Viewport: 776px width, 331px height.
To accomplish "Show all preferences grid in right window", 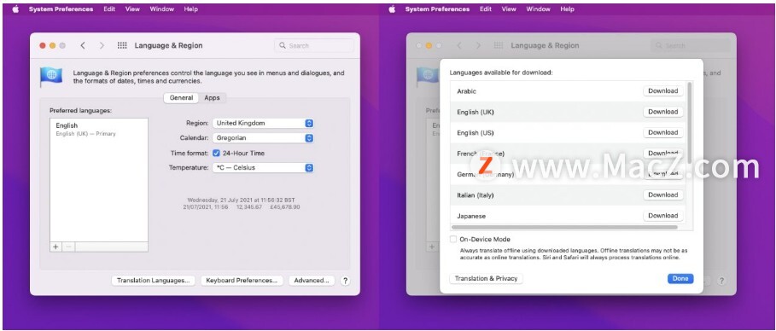I will point(499,45).
